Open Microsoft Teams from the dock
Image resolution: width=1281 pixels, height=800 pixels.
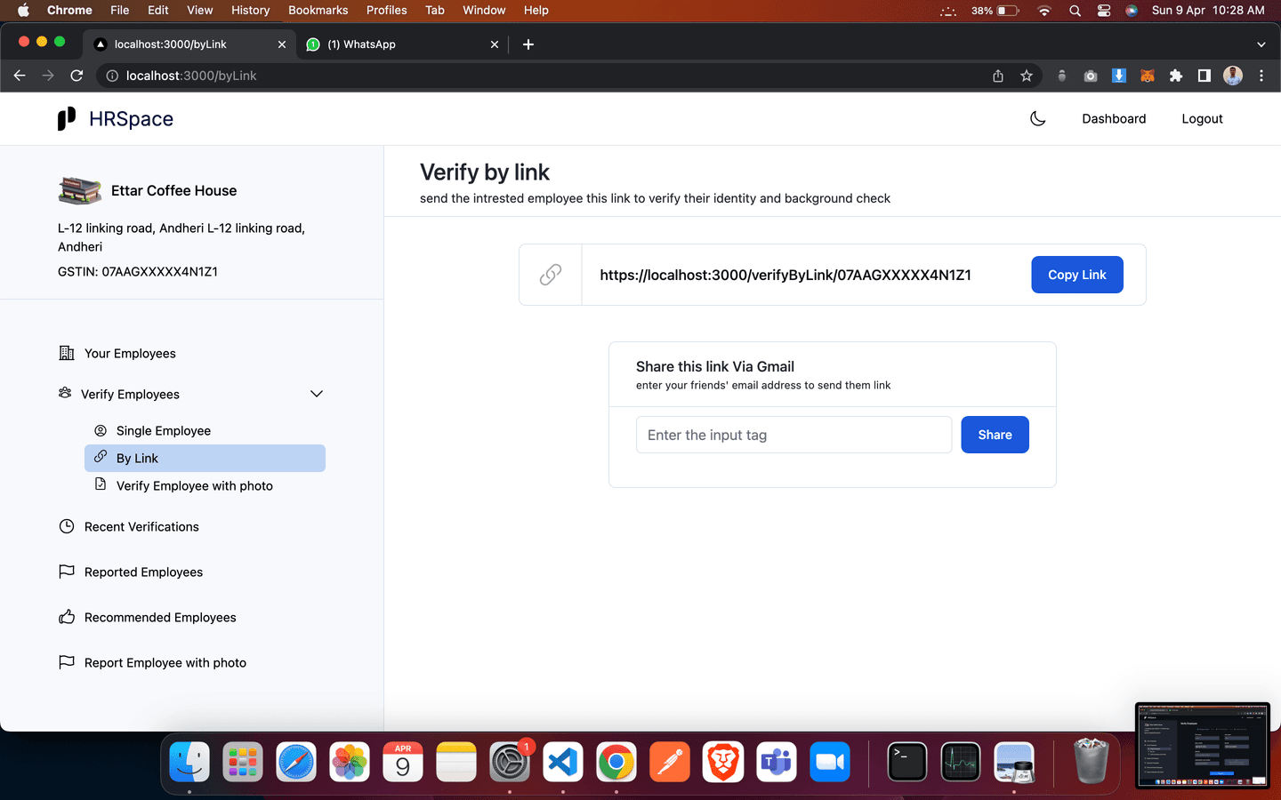(x=777, y=762)
